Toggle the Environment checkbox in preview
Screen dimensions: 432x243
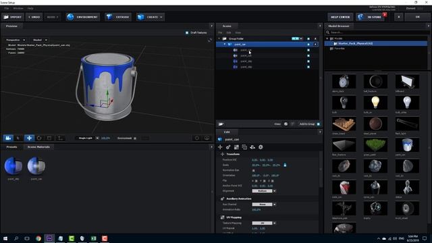pyautogui.click(x=135, y=138)
